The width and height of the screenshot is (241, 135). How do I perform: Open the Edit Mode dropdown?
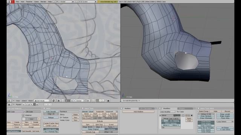43,100
